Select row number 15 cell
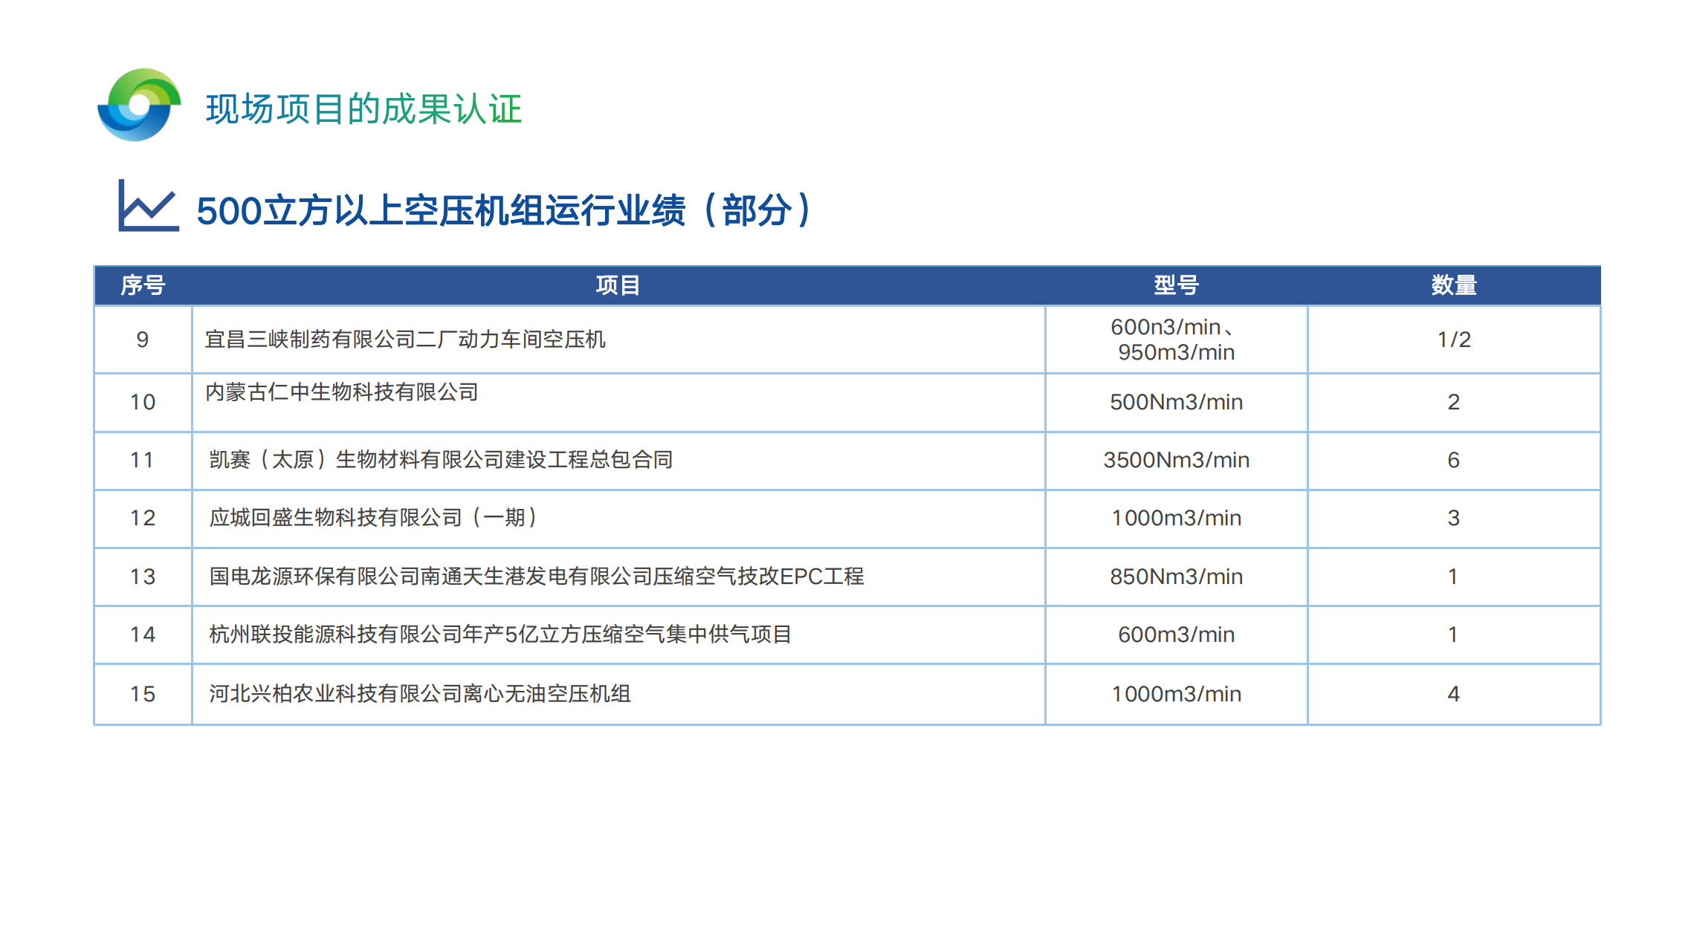 (143, 694)
